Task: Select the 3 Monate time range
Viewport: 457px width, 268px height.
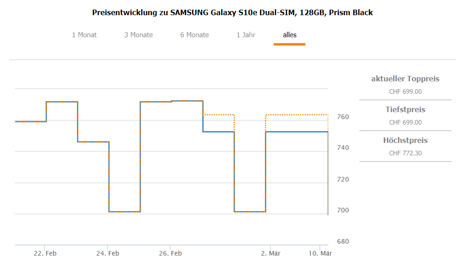Action: click(x=138, y=35)
